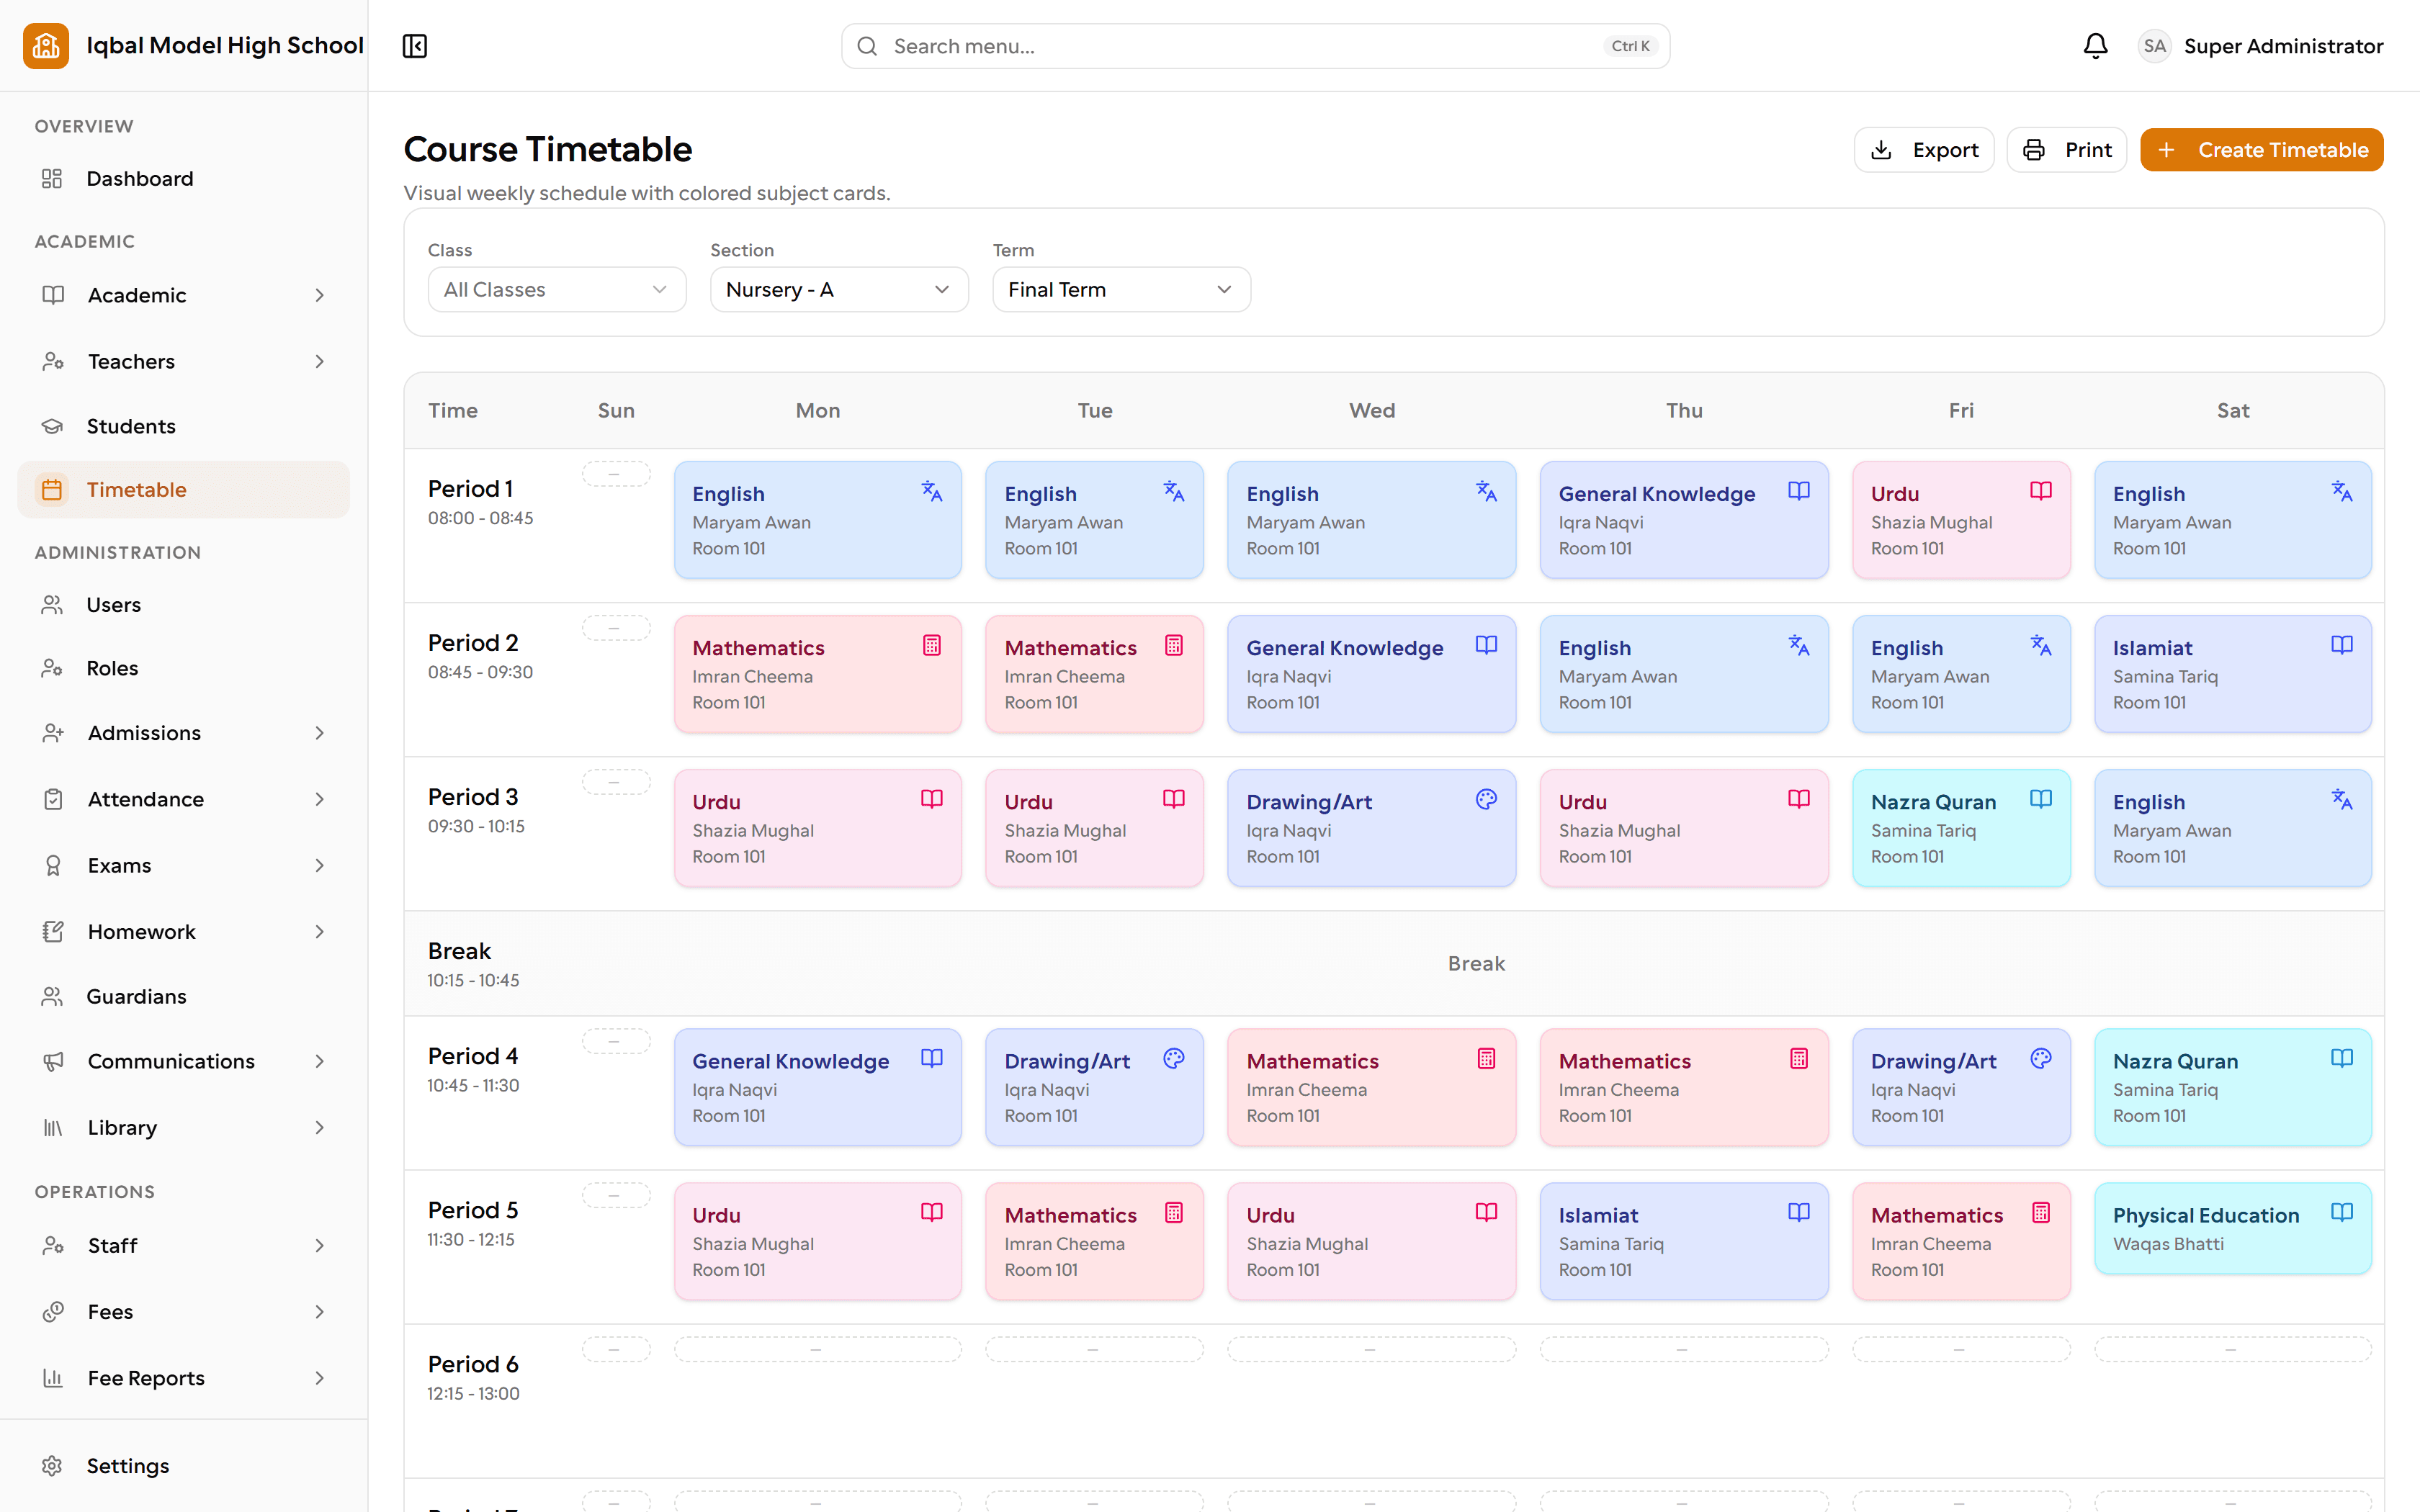Click the book icon on Thursday Period 1 General Knowledge
This screenshot has width=2420, height=1512.
[1799, 491]
